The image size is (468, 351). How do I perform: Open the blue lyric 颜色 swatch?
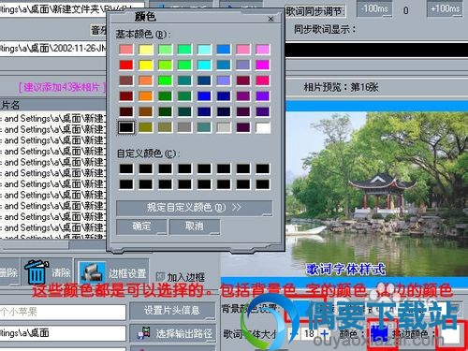379,333
